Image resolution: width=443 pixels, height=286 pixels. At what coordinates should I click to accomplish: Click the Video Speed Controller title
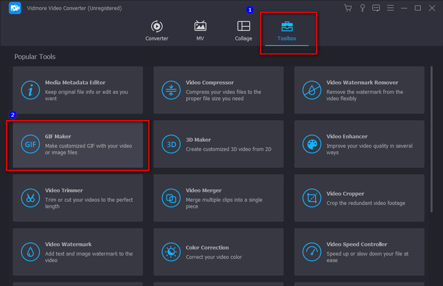357,244
